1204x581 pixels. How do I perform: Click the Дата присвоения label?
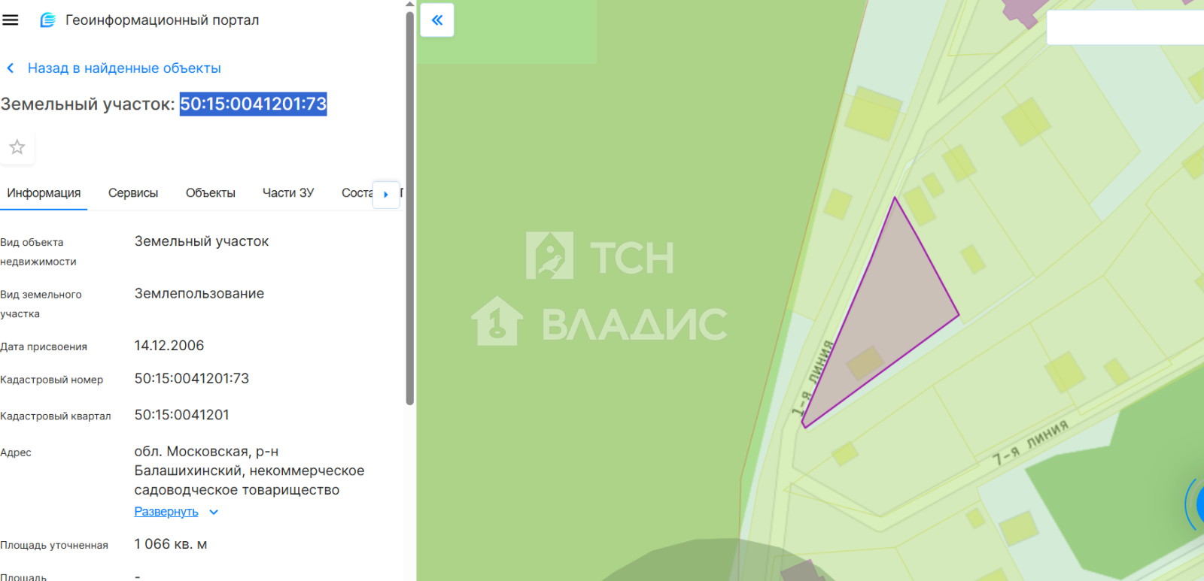(44, 346)
